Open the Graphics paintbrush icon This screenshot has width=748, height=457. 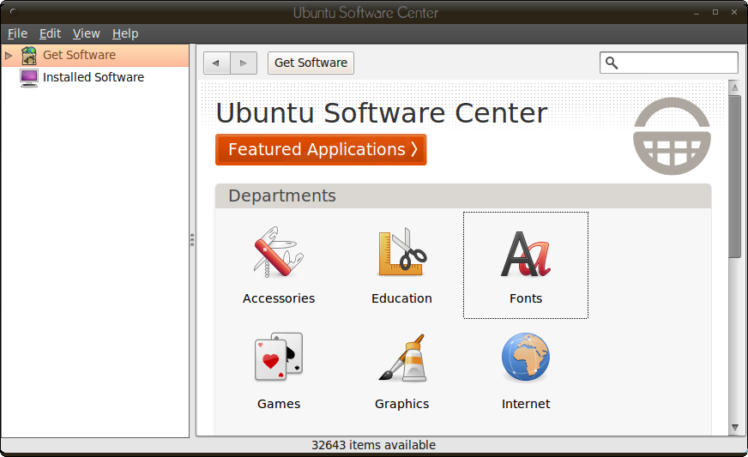click(x=401, y=358)
